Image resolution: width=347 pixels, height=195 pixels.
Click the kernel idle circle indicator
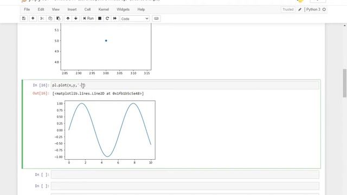click(x=324, y=10)
